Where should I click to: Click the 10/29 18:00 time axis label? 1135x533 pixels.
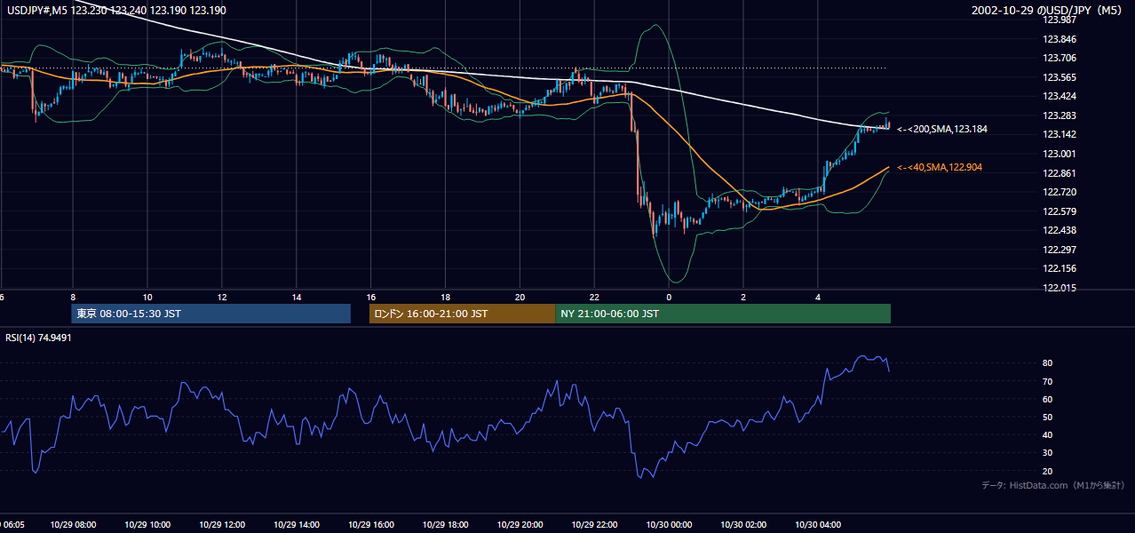click(446, 525)
